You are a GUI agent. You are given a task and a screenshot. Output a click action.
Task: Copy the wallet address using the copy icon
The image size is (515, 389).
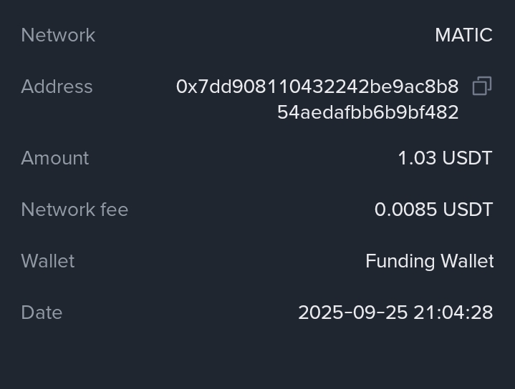coord(482,87)
